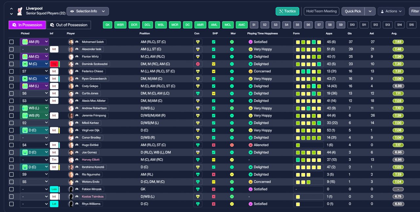The height and width of the screenshot is (212, 420).
Task: Click Jeremie Frimpong's face portrait
Action: [x=71, y=115]
